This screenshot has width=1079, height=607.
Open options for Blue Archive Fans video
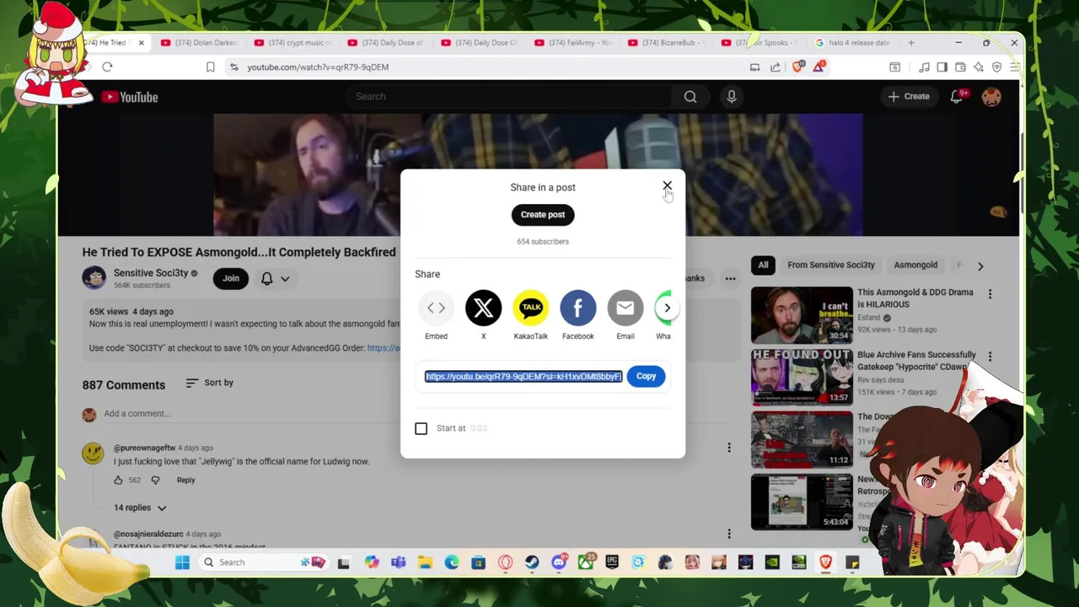[x=990, y=357]
